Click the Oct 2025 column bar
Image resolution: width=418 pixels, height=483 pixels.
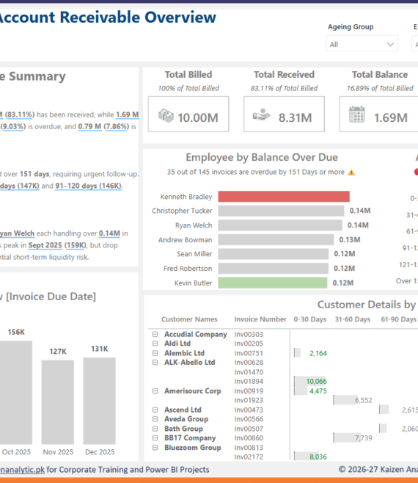[x=16, y=393]
